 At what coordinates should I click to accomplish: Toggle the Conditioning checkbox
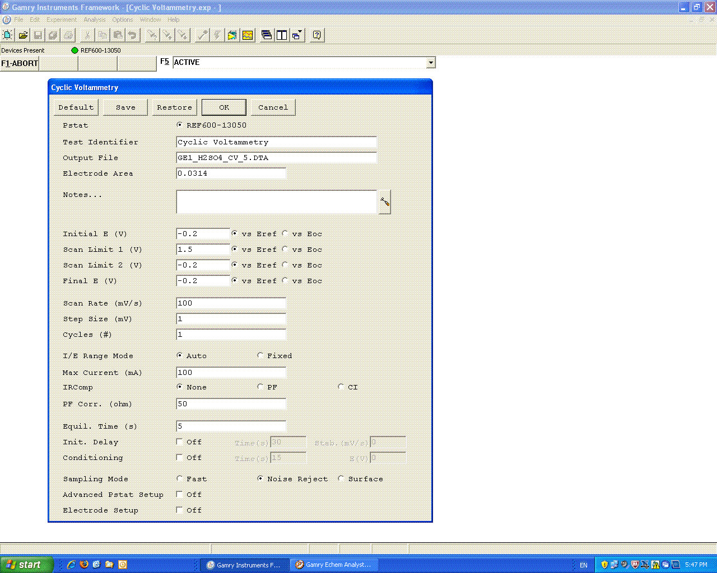pos(180,457)
